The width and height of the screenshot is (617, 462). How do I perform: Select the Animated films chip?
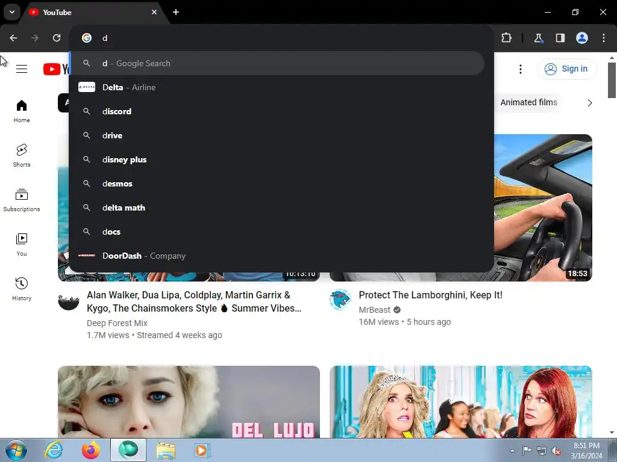pos(528,102)
